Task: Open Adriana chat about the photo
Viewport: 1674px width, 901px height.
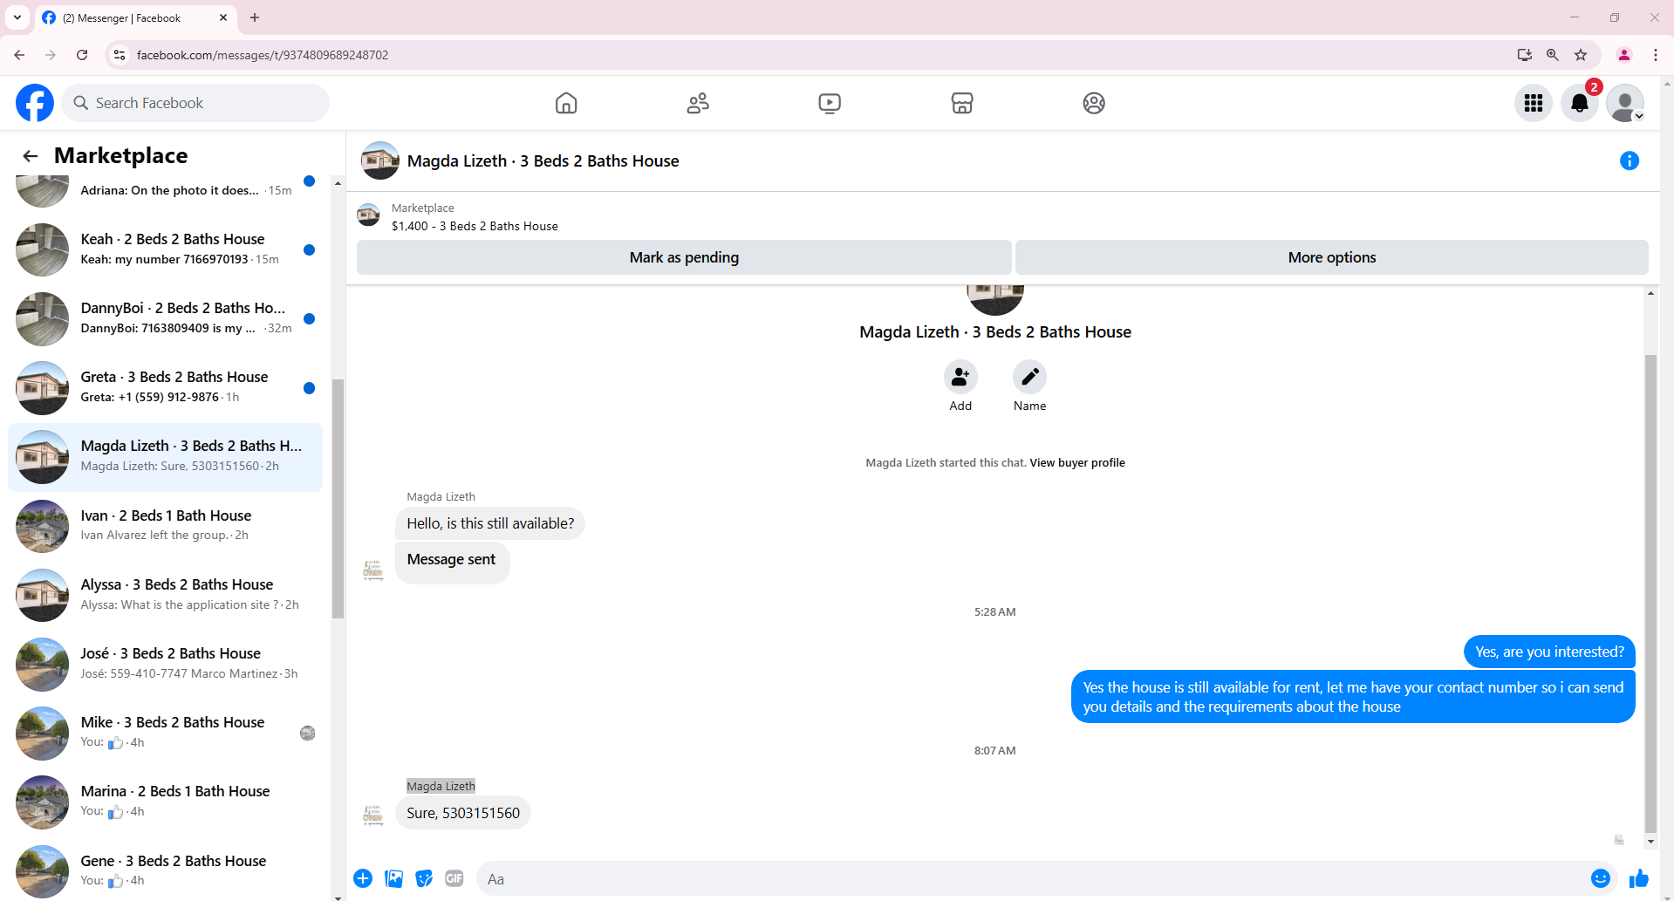Action: 166,190
